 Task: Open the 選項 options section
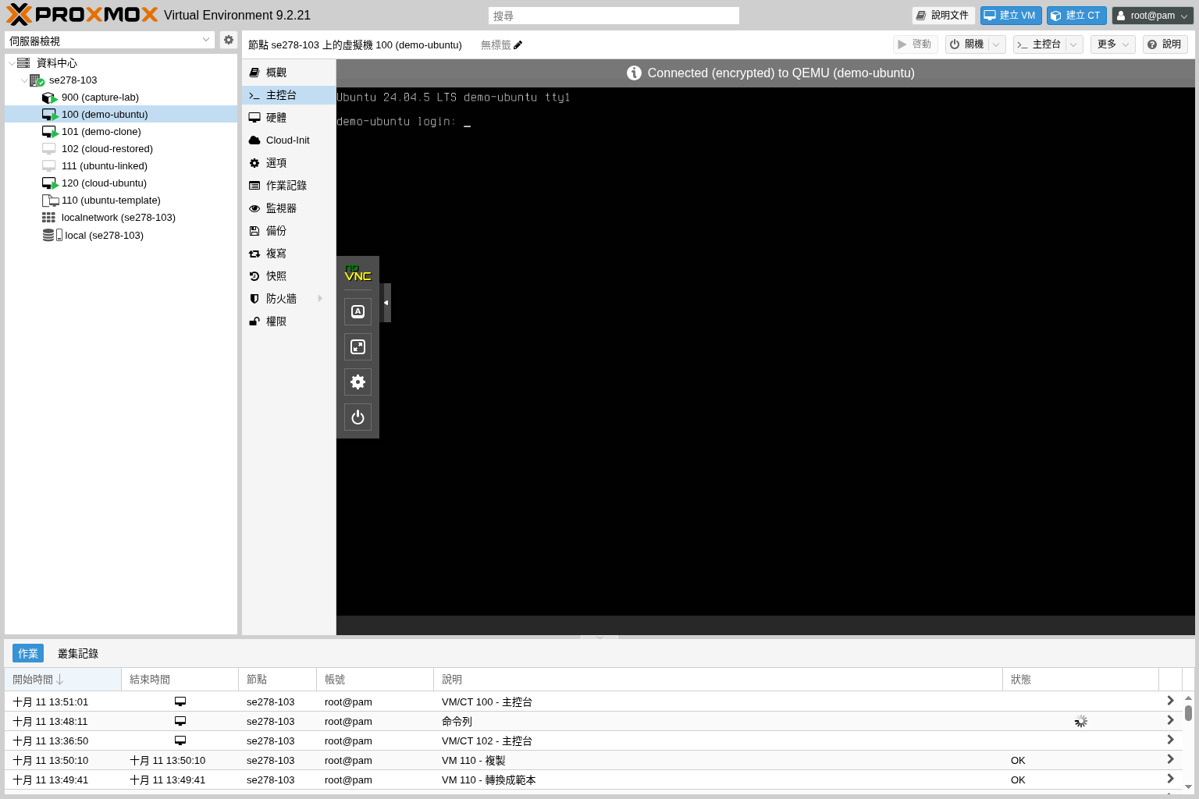[x=289, y=163]
